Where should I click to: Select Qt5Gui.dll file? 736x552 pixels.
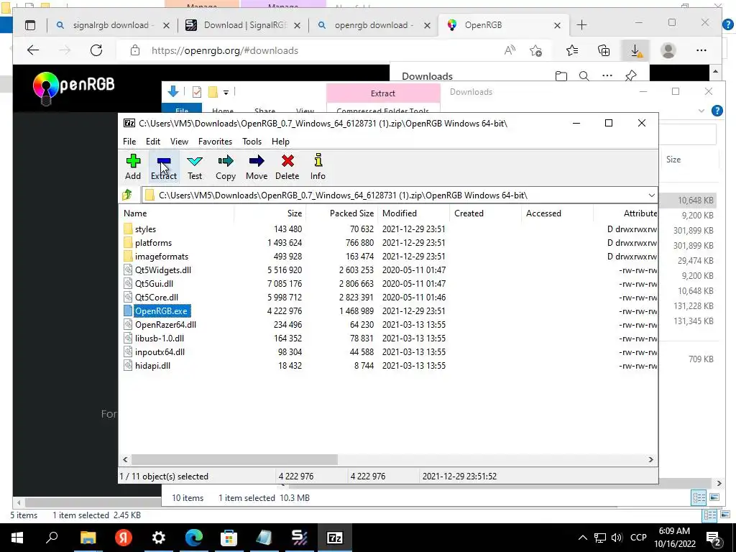(x=154, y=283)
